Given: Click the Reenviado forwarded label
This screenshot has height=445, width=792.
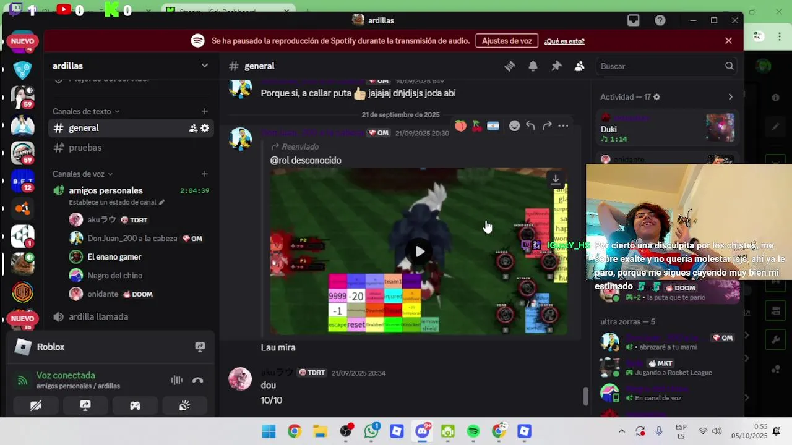Looking at the screenshot, I should pyautogui.click(x=295, y=146).
